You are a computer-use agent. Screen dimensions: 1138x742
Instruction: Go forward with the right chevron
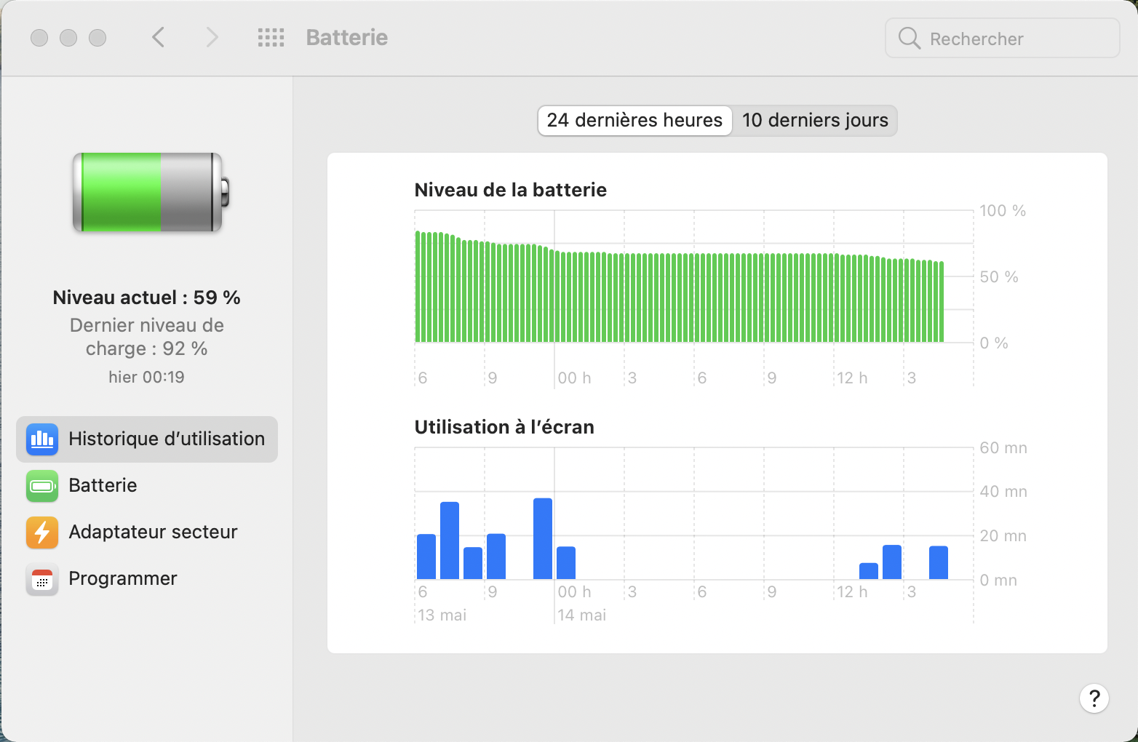pyautogui.click(x=212, y=38)
